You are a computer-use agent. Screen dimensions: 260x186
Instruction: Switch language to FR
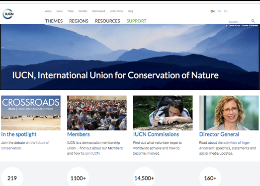tap(219, 11)
